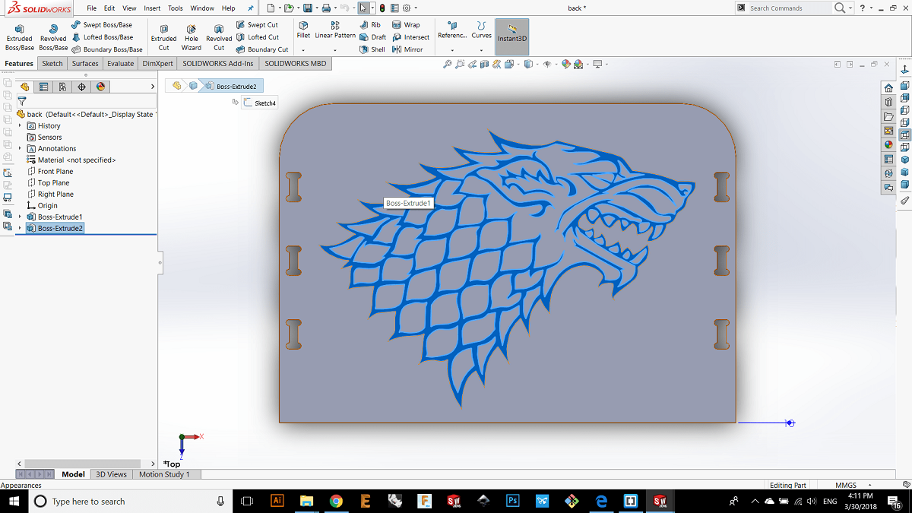The width and height of the screenshot is (912, 513).
Task: Use the Wrap feature
Action: tap(407, 25)
